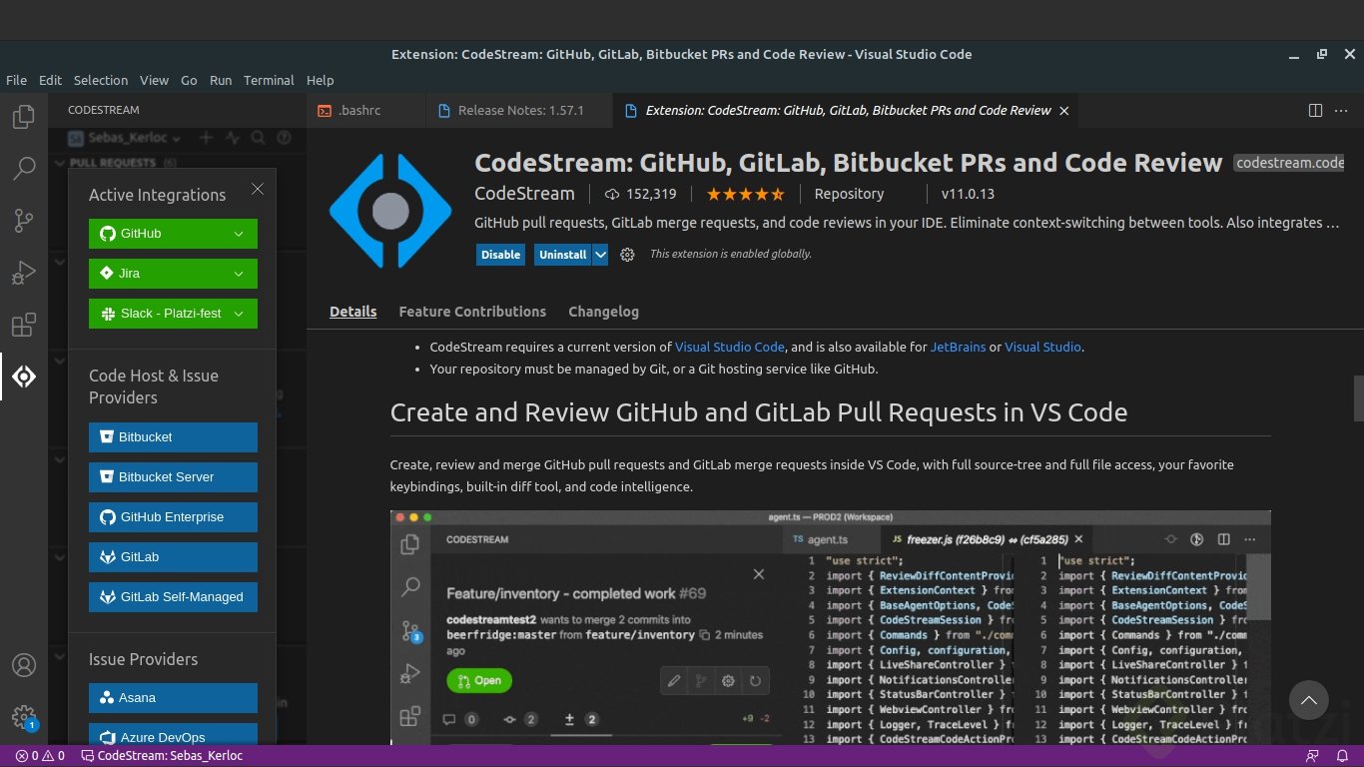Disable the CodeStream extension
The height and width of the screenshot is (767, 1364).
click(x=500, y=255)
